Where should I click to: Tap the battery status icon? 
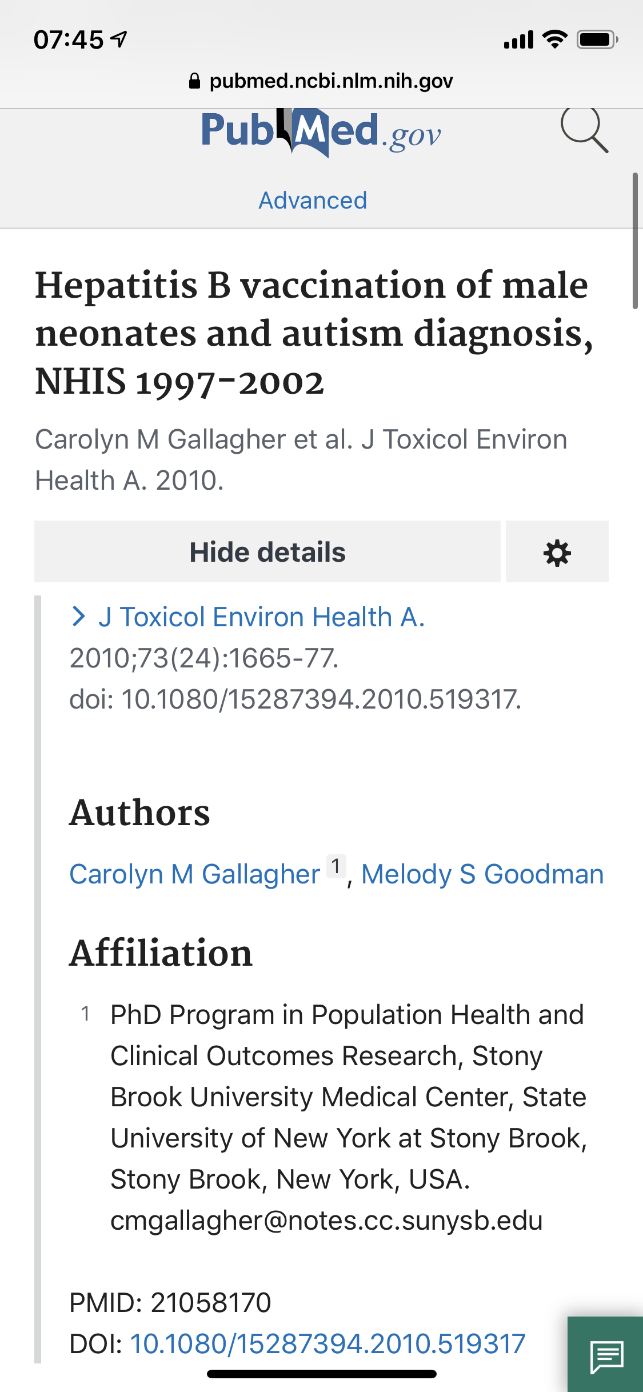(x=597, y=39)
